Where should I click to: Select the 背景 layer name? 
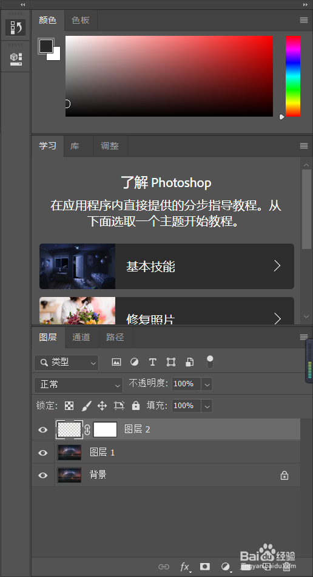[x=98, y=475]
